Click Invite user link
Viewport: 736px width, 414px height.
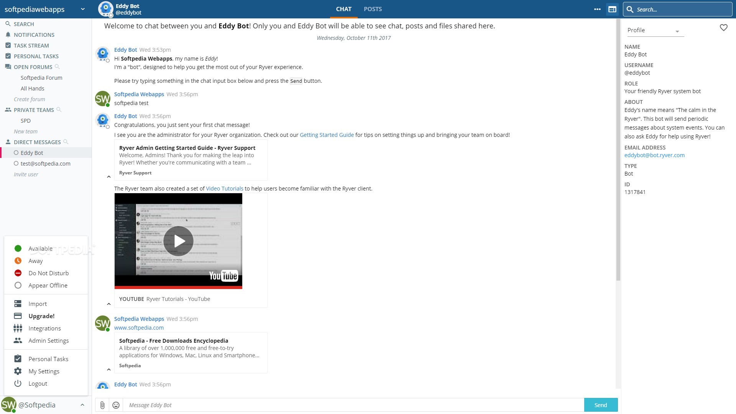[x=26, y=174]
